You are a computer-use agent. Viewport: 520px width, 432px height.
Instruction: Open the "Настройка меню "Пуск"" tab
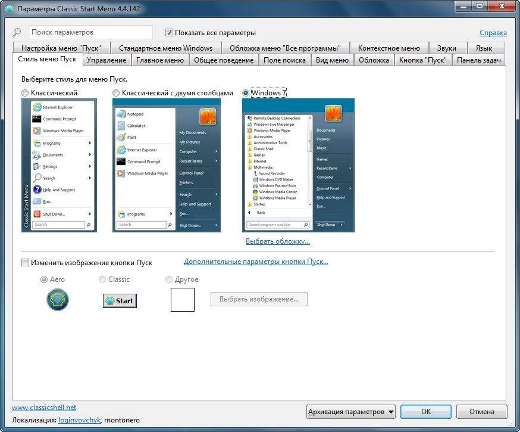[61, 48]
